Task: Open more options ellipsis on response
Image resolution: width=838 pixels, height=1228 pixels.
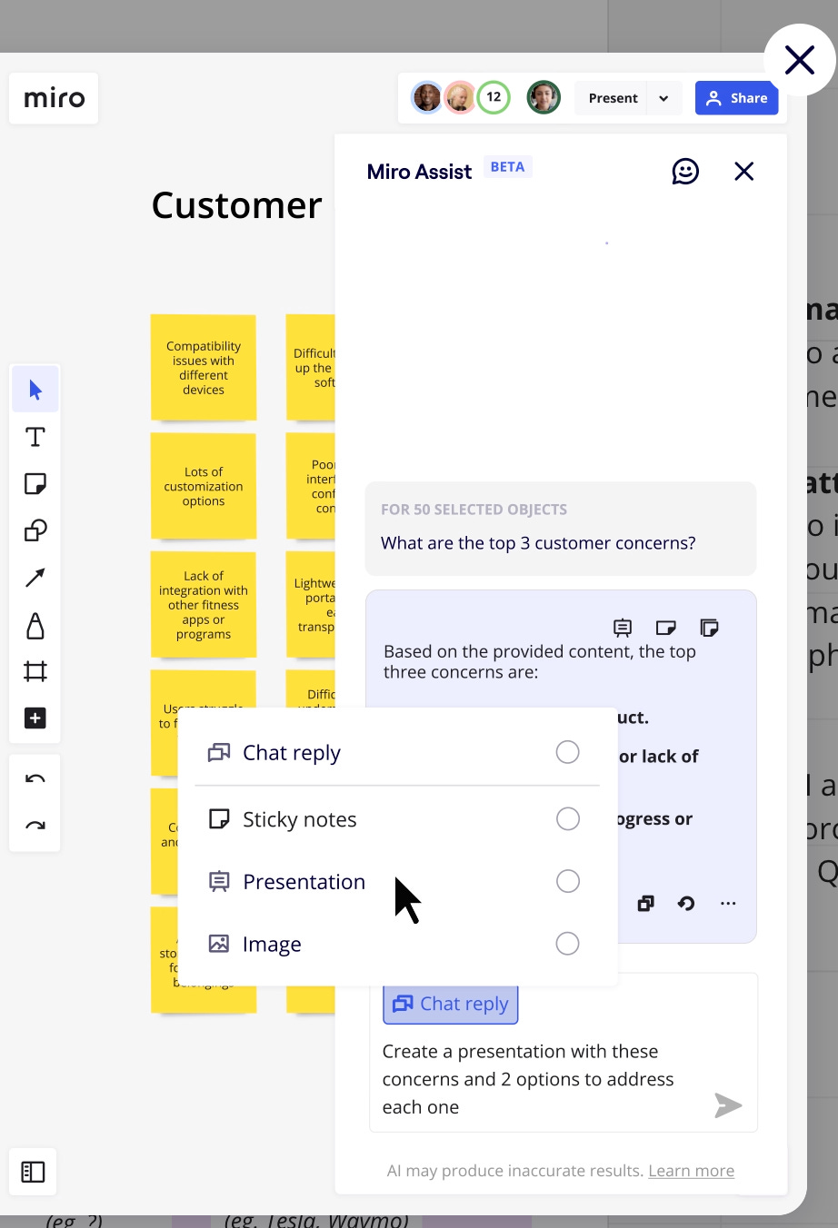Action: (x=728, y=903)
